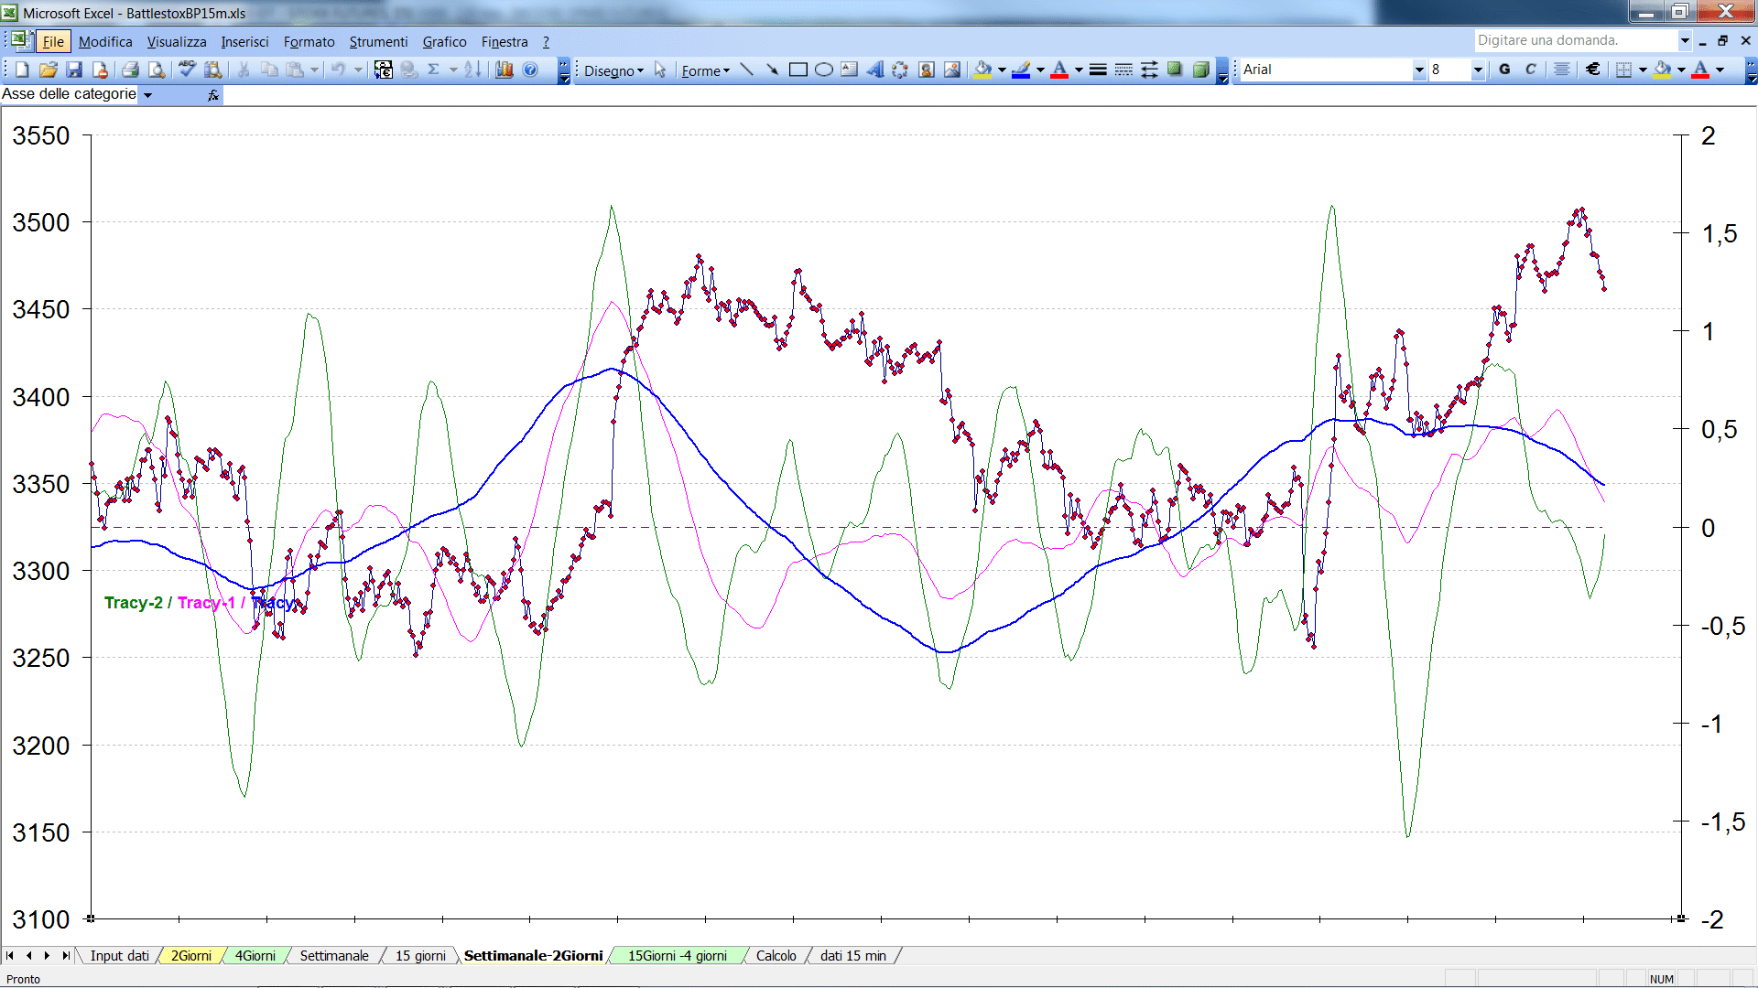The height and width of the screenshot is (988, 1758).
Task: Expand the Line Color dropdown arrow
Action: tap(1040, 70)
